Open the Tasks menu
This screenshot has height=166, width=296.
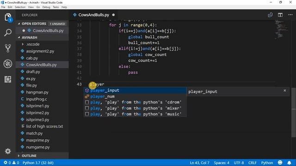[55, 7]
